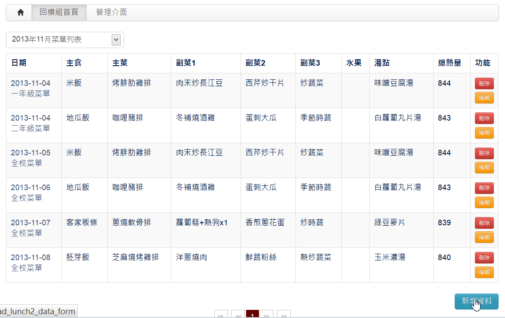Switch to 回模組首頁 tab
The width and height of the screenshot is (505, 318).
tap(59, 12)
